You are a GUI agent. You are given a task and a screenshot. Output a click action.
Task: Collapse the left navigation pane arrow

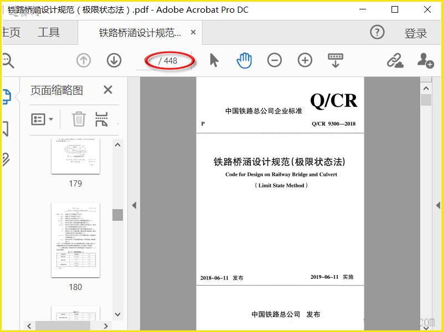pyautogui.click(x=134, y=205)
